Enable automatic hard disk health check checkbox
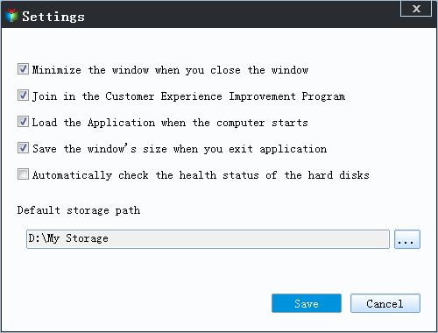 point(23,174)
